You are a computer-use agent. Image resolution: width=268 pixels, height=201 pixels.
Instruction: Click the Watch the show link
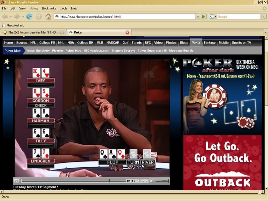(38, 51)
